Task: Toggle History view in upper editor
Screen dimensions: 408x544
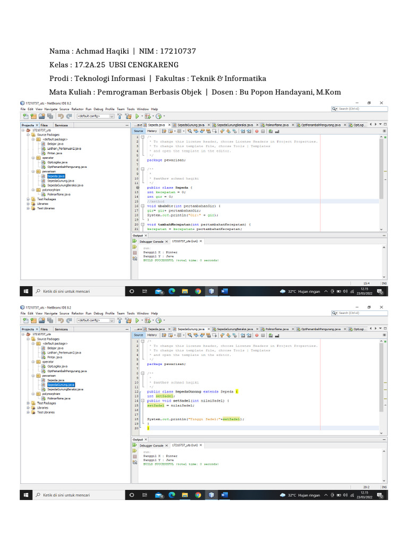Action: [152, 131]
